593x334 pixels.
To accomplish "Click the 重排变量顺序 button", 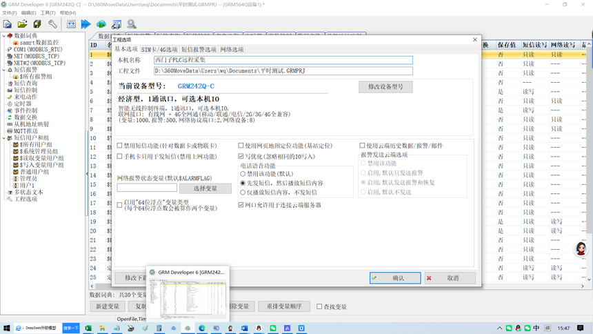I will click(284, 306).
